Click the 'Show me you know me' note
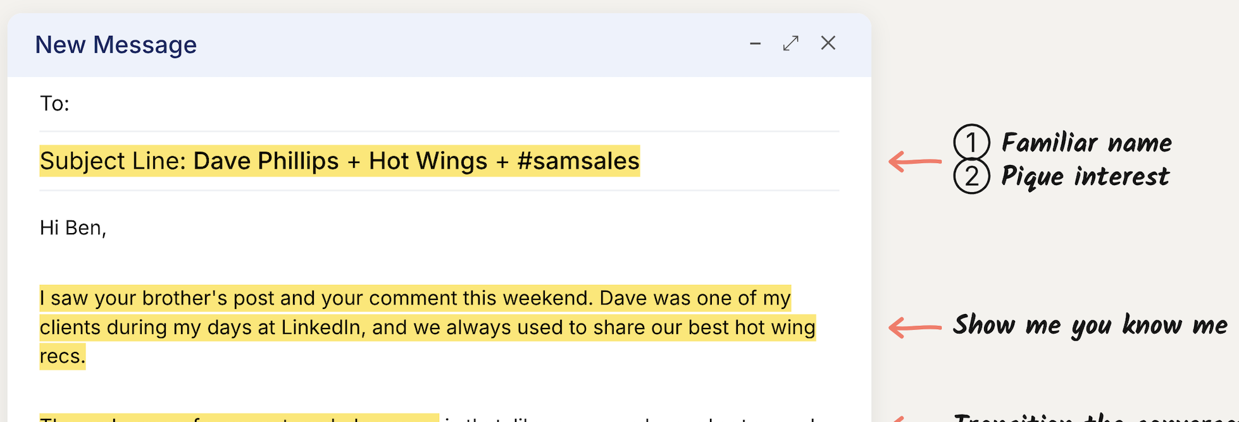 pos(1090,326)
